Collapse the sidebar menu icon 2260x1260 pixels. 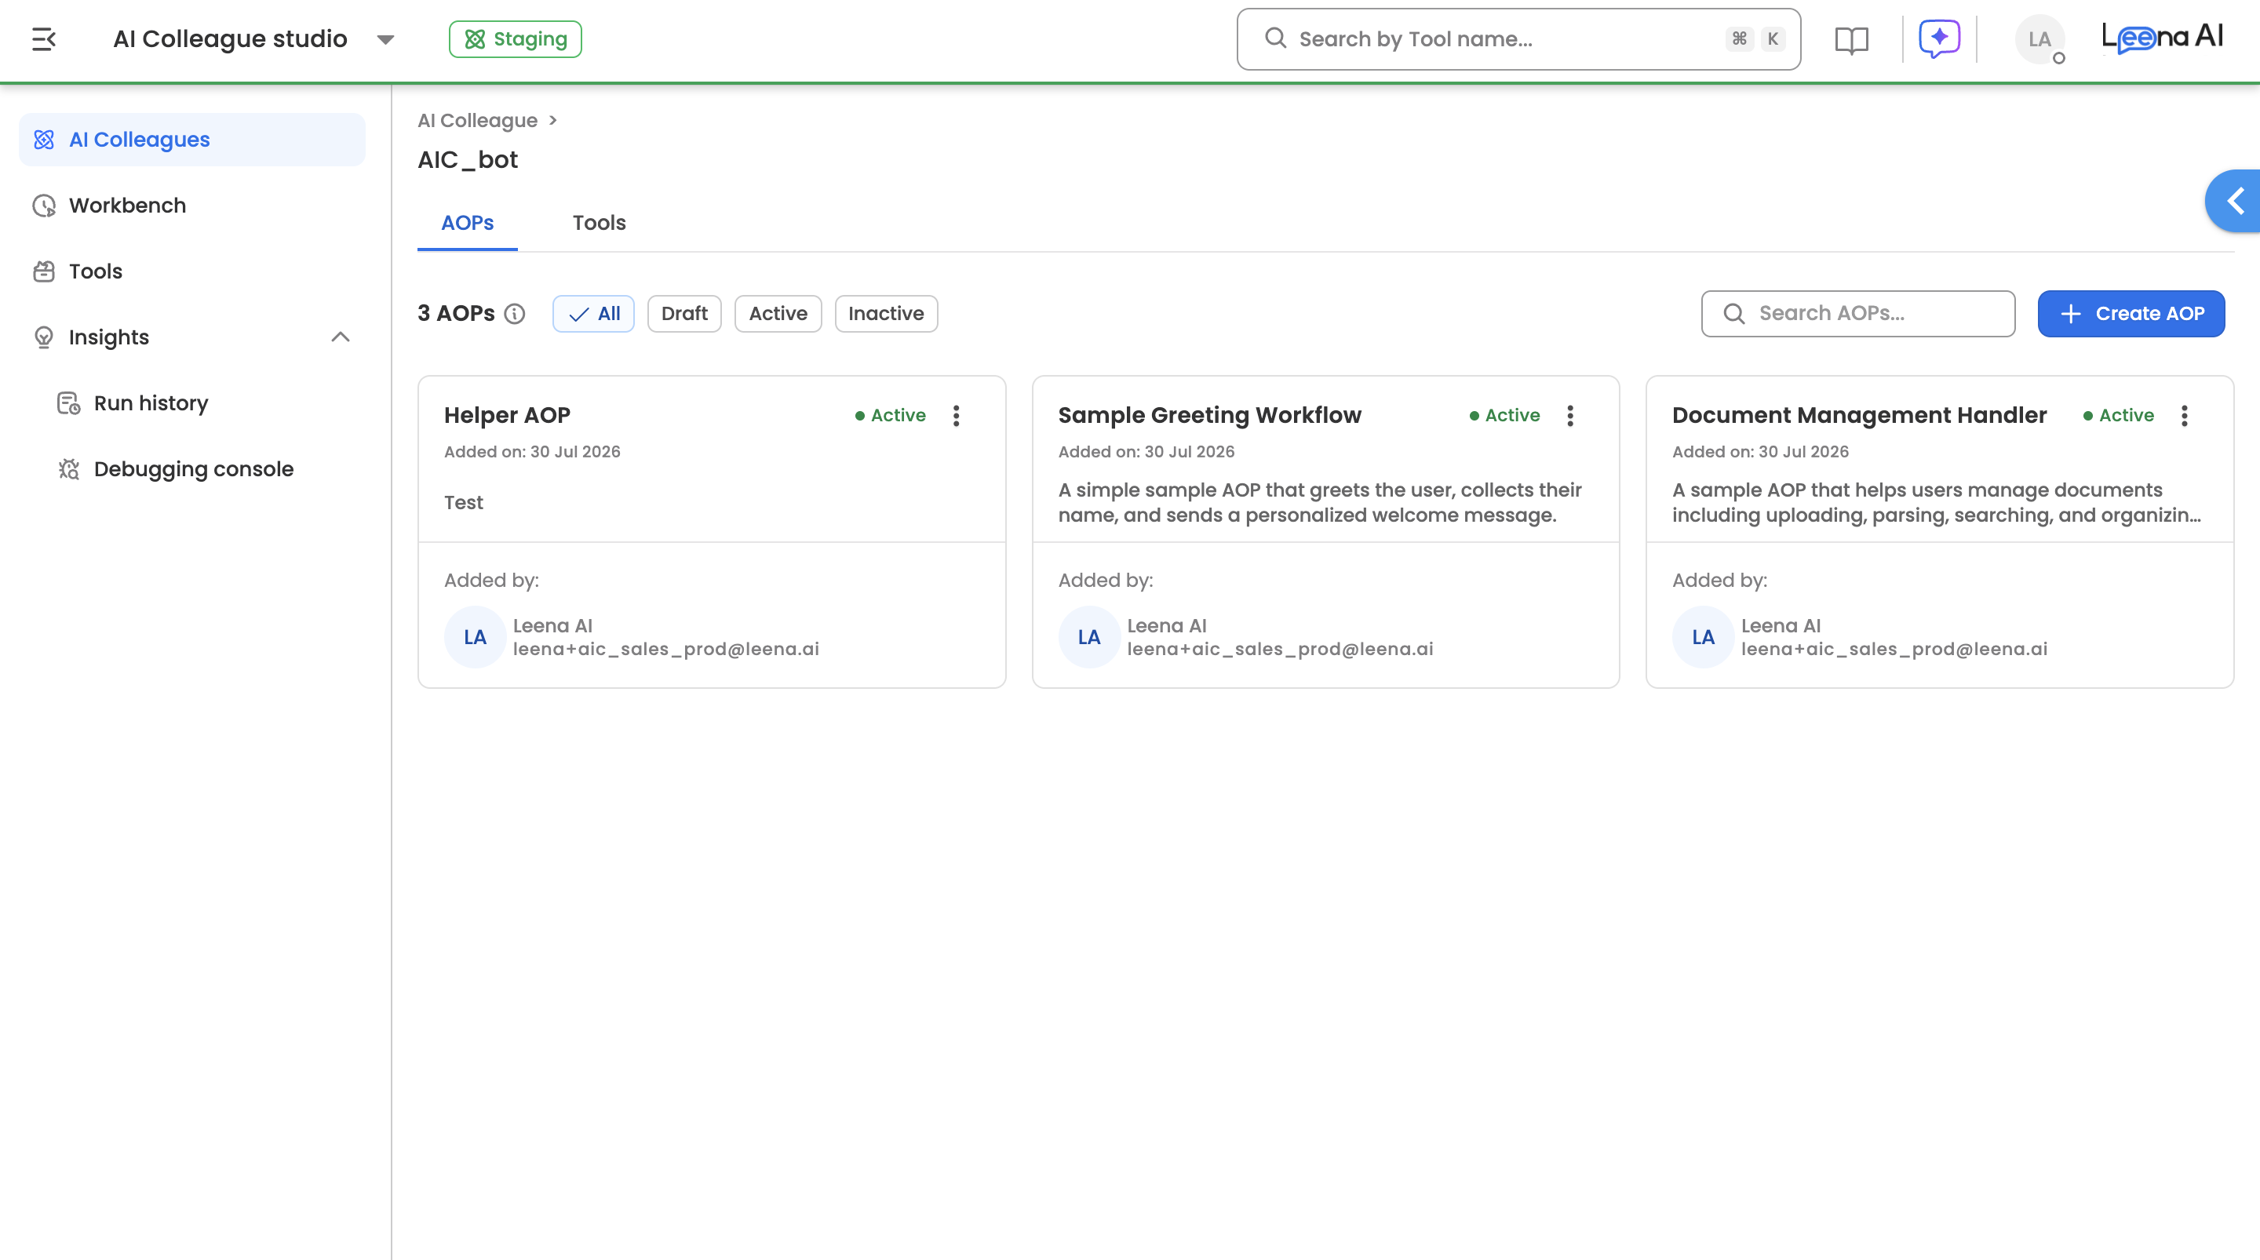tap(44, 38)
